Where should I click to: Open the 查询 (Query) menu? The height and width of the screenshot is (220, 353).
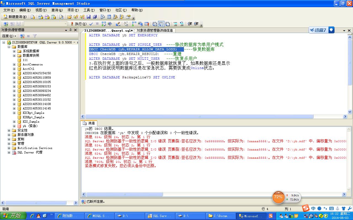point(57,10)
